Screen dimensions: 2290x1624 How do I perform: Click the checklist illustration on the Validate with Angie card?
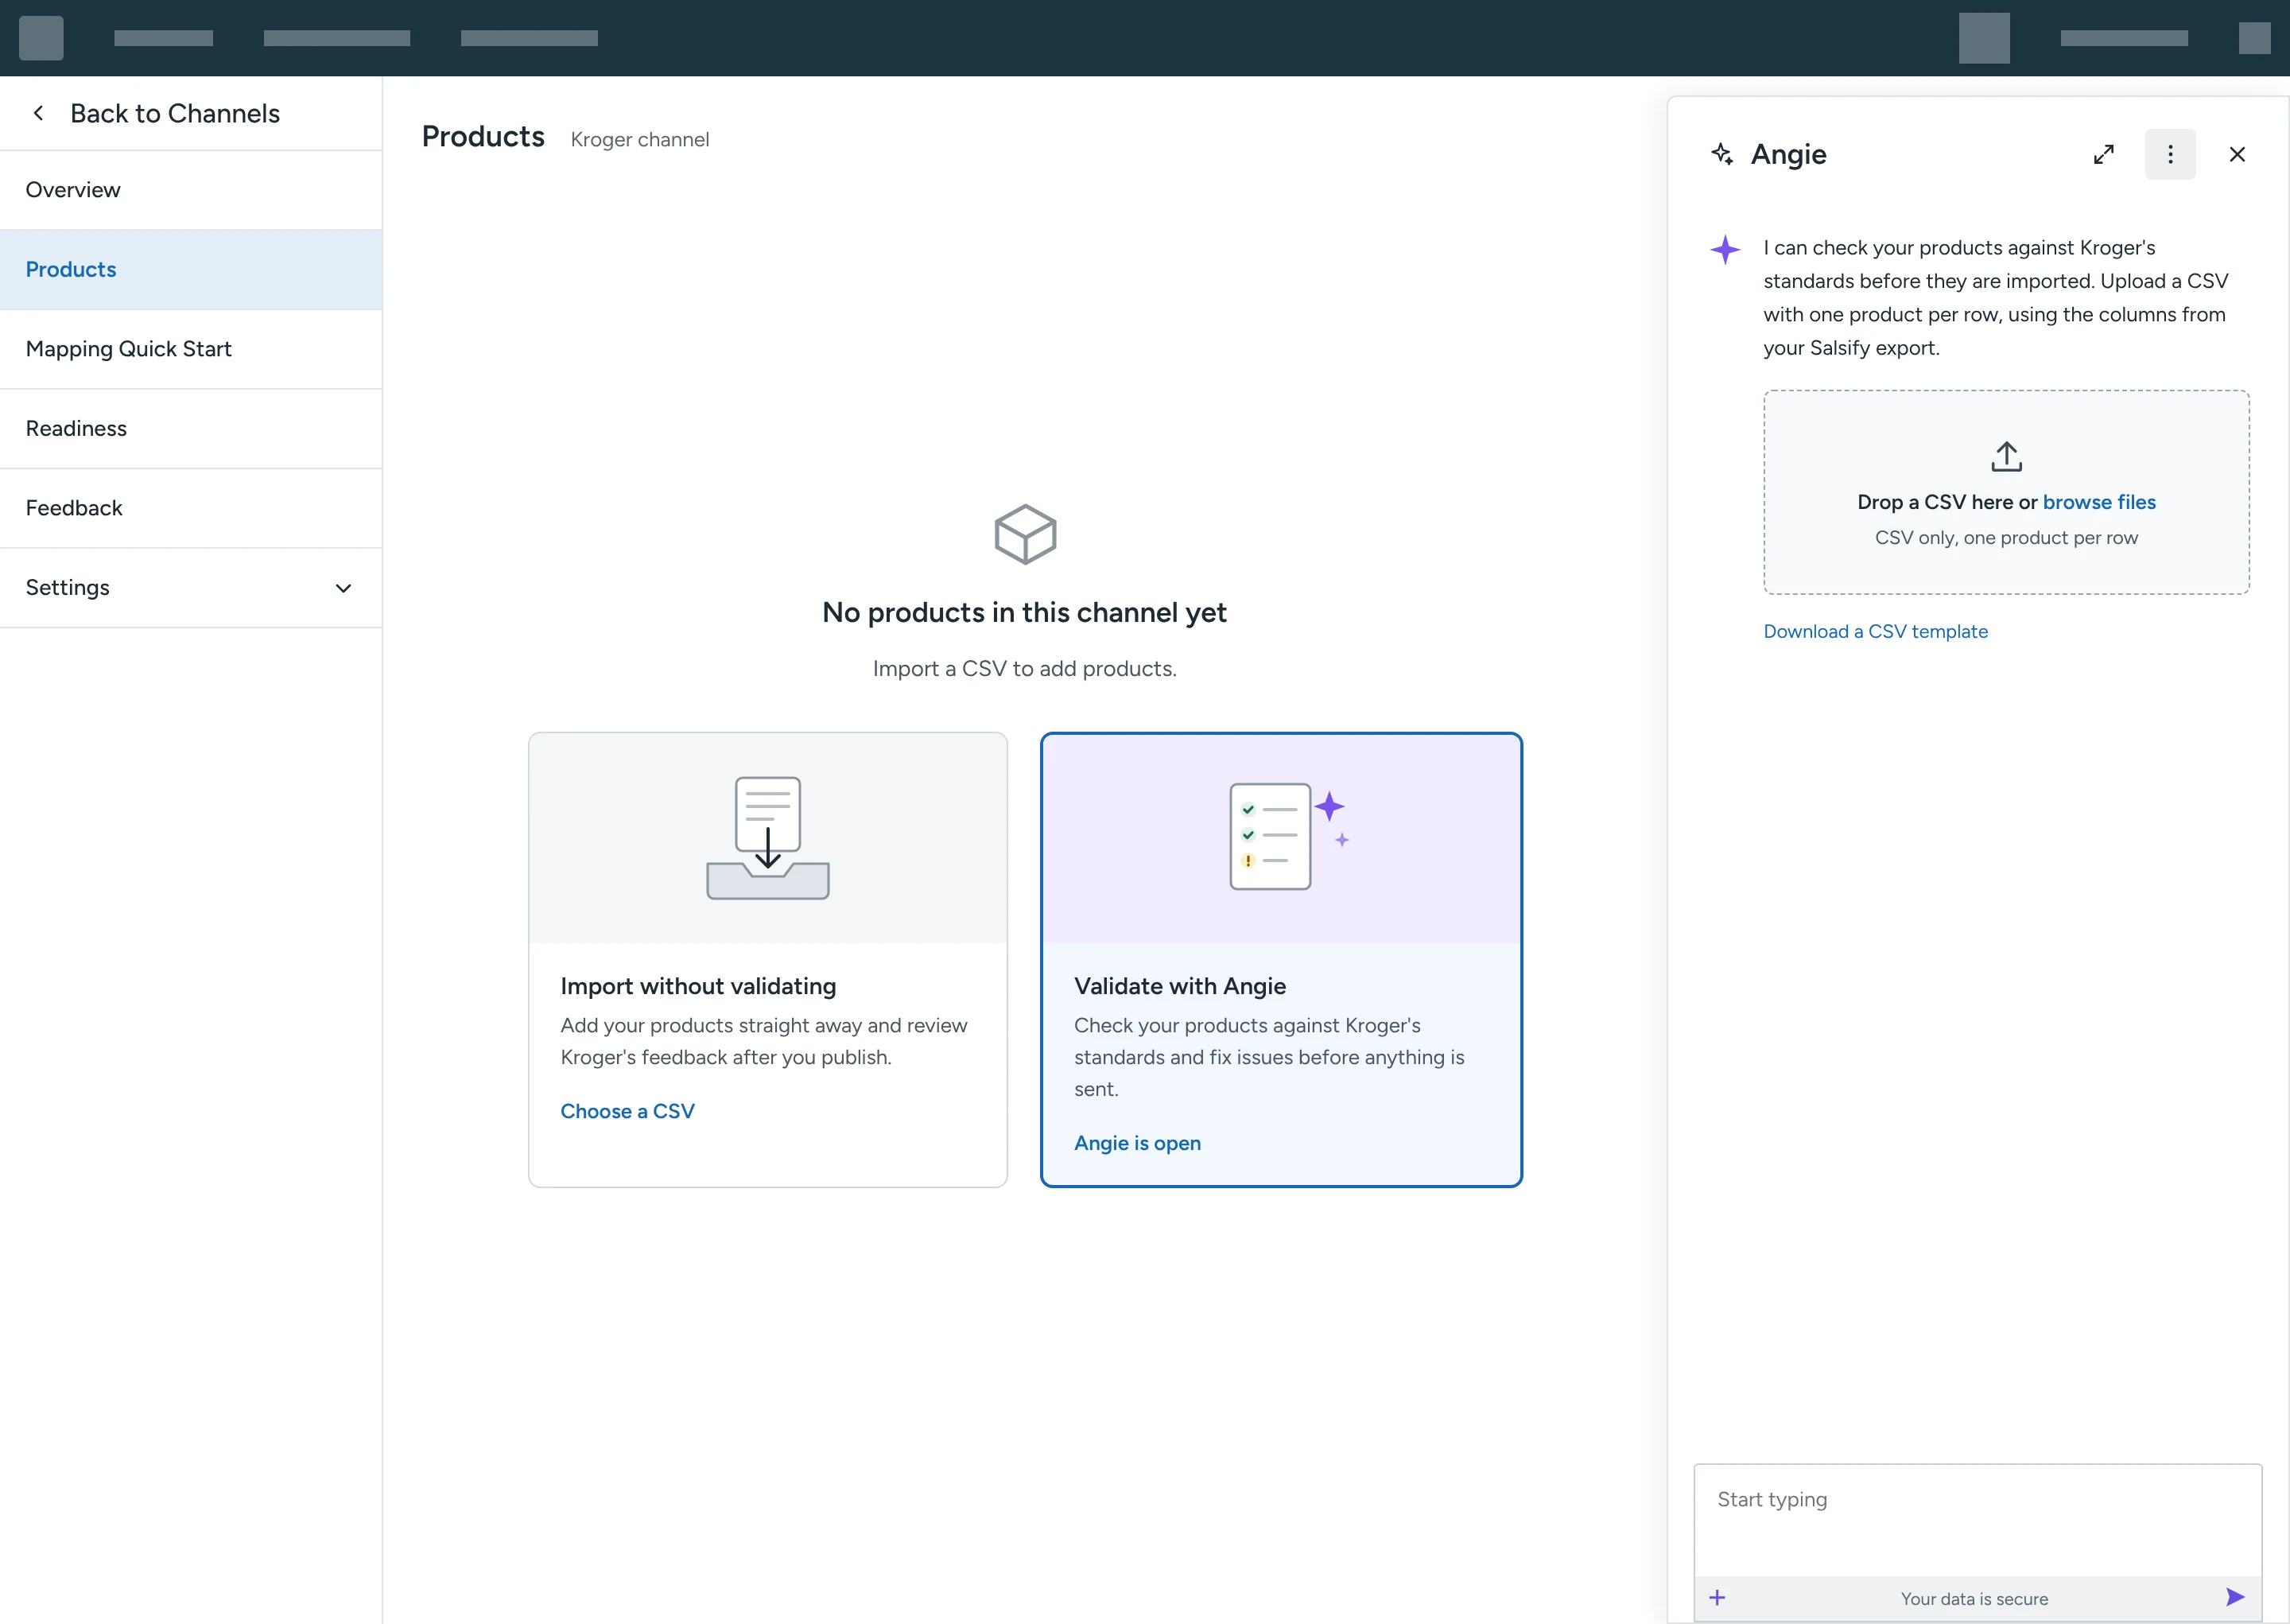coord(1288,836)
